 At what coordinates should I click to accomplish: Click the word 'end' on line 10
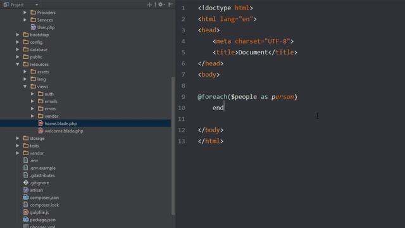pos(218,108)
